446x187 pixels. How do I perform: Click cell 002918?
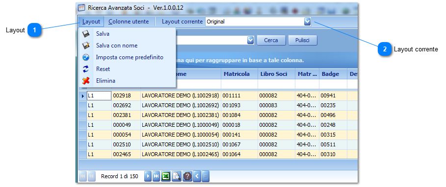click(126, 96)
